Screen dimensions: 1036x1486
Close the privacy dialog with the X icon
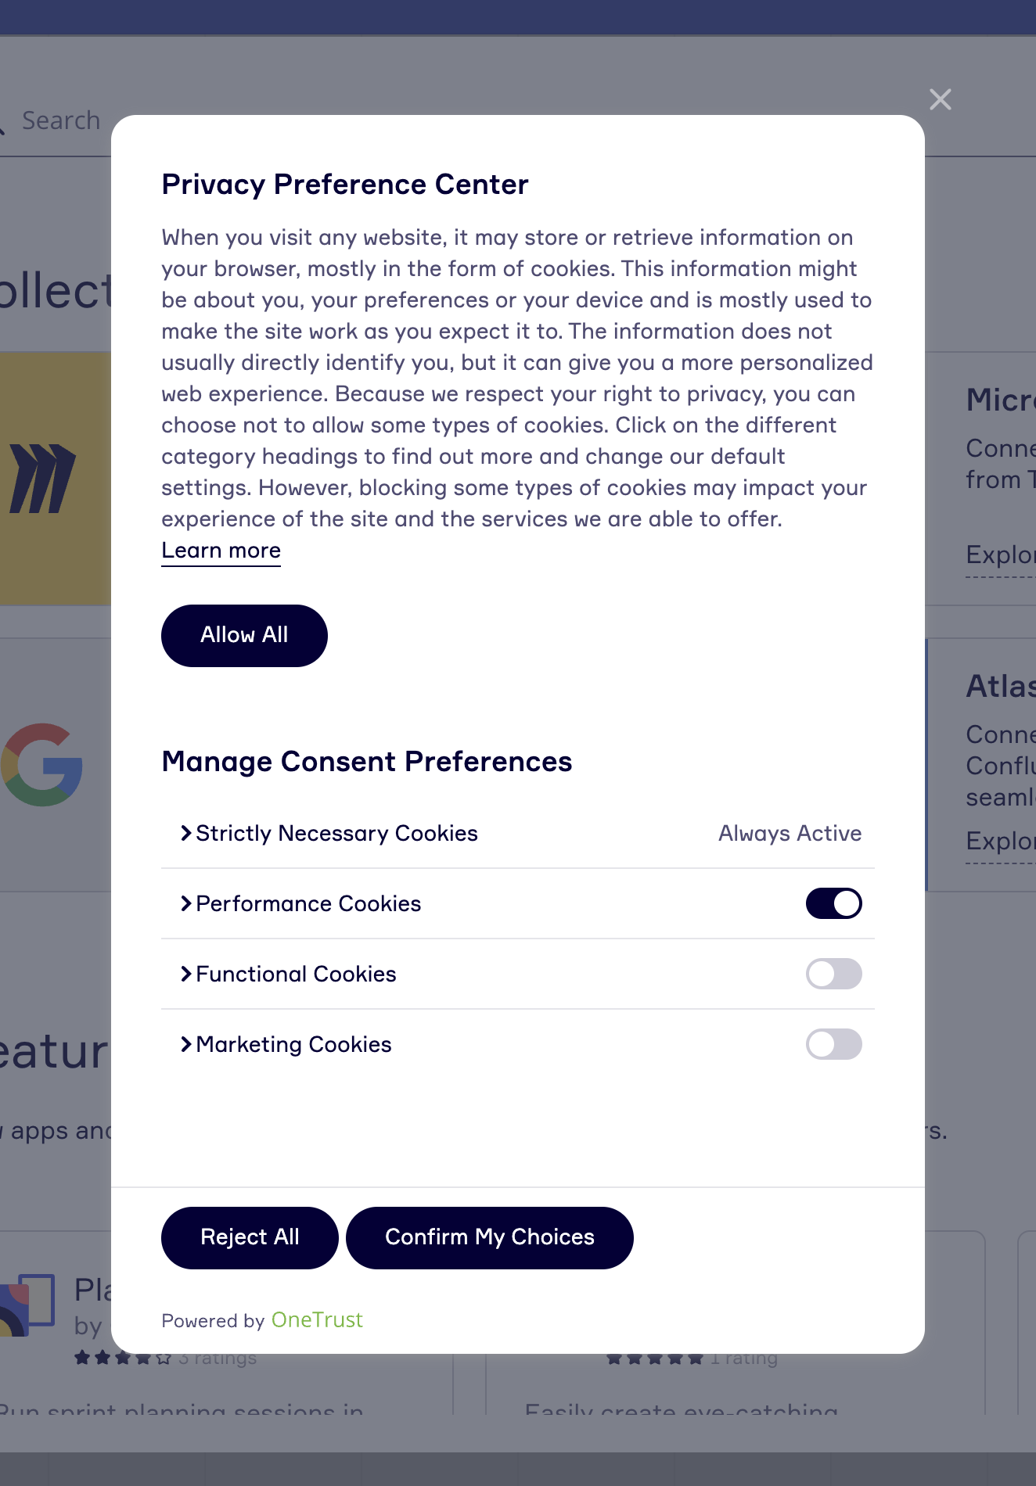click(940, 99)
